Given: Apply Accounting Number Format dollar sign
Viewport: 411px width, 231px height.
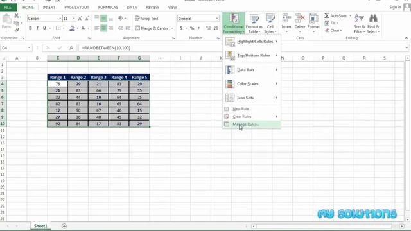Looking at the screenshot, I should [x=181, y=28].
